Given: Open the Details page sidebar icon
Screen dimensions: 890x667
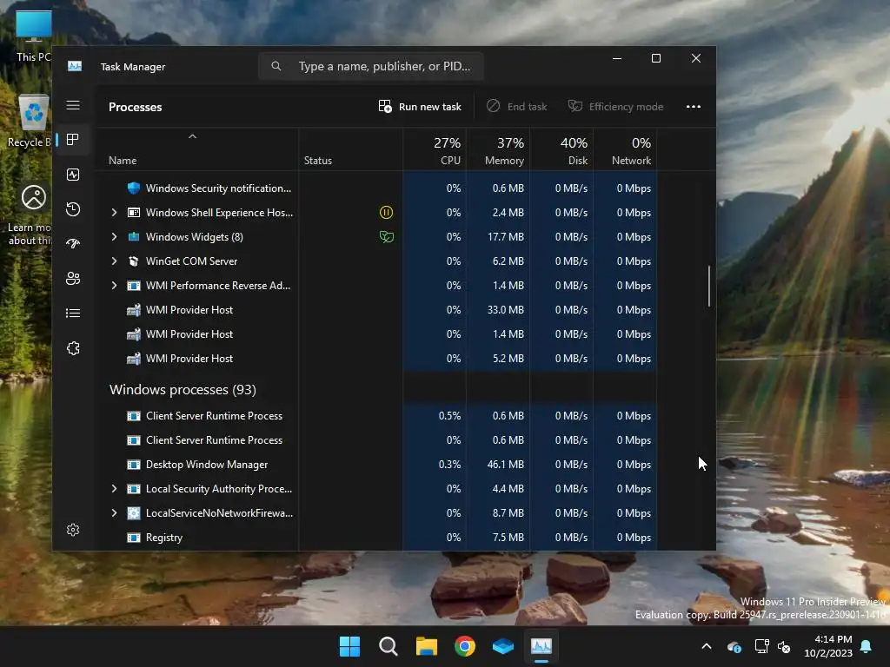Looking at the screenshot, I should [73, 313].
